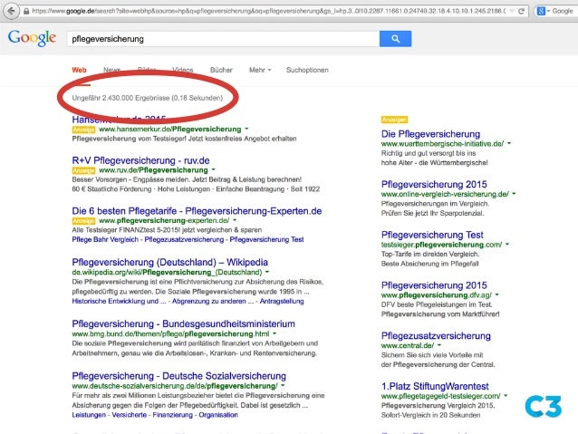
Task: Click the browser back arrow button
Action: coord(11,11)
